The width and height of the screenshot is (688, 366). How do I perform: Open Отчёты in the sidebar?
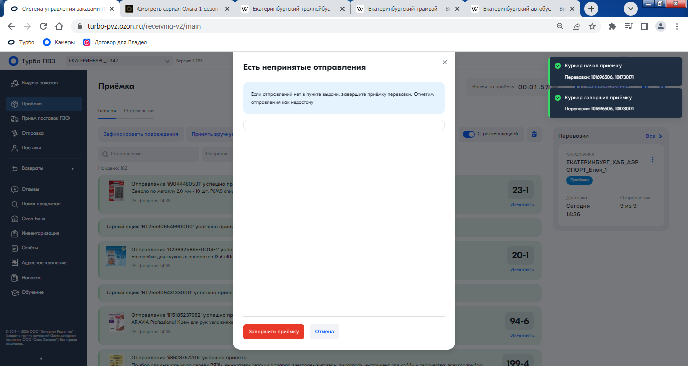pyautogui.click(x=44, y=248)
